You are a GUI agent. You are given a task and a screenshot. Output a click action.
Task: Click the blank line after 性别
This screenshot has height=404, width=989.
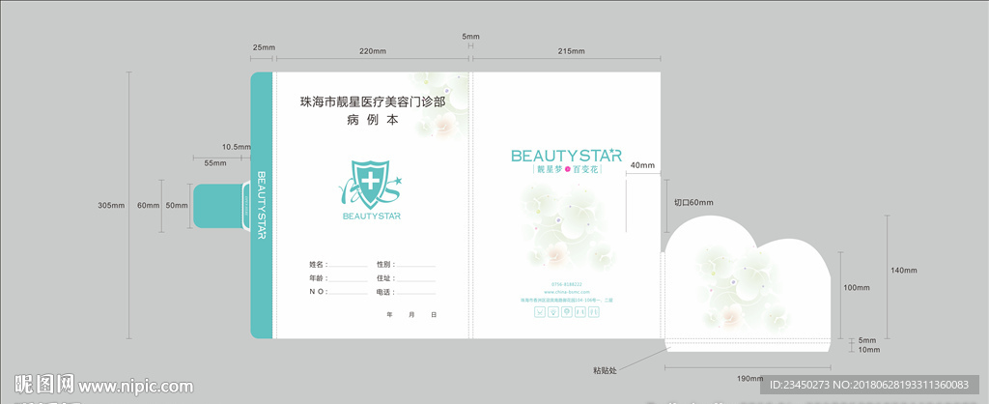point(416,267)
